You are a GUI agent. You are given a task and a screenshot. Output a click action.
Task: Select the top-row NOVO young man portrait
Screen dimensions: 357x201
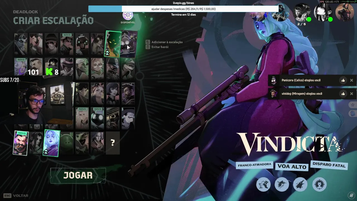(x=67, y=44)
